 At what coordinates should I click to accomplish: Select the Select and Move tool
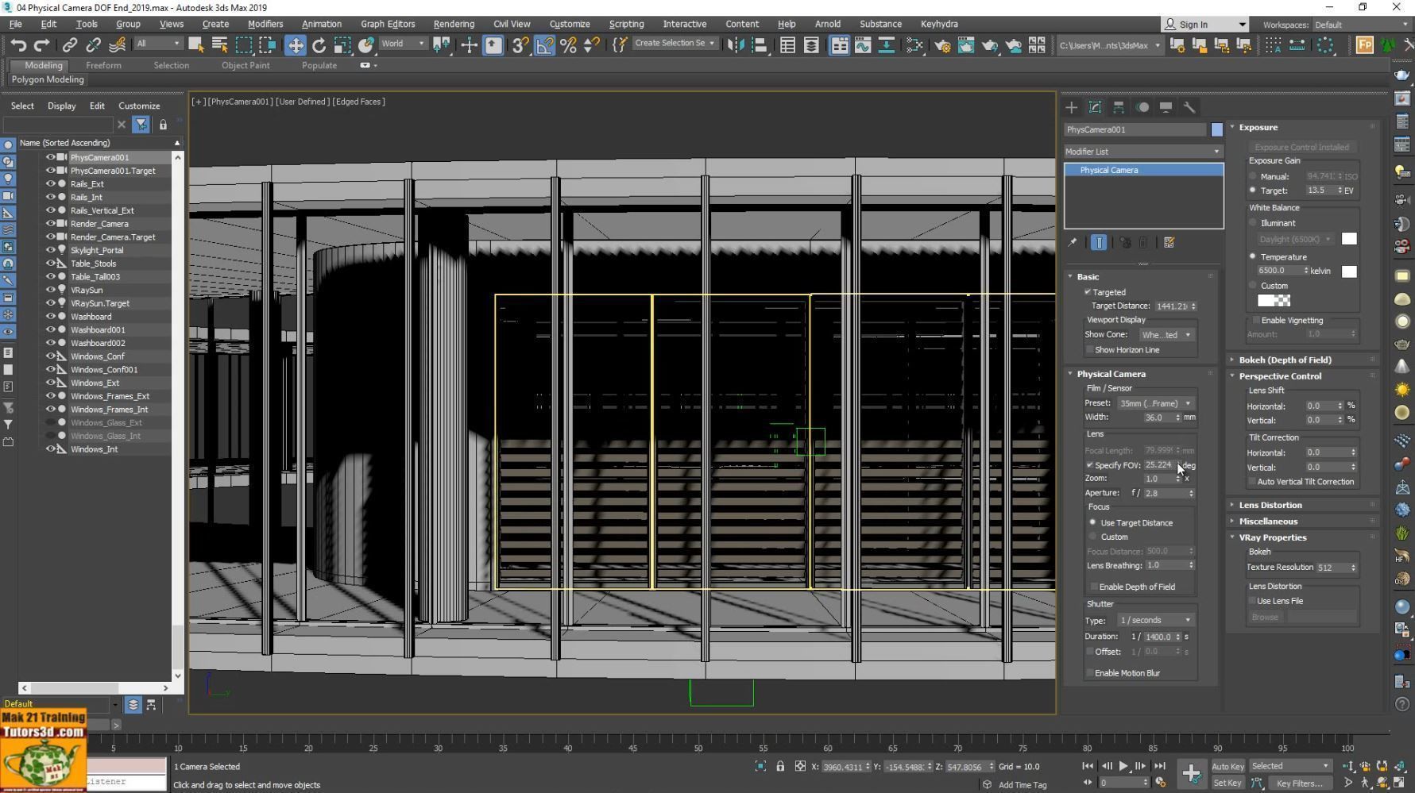[x=296, y=45]
